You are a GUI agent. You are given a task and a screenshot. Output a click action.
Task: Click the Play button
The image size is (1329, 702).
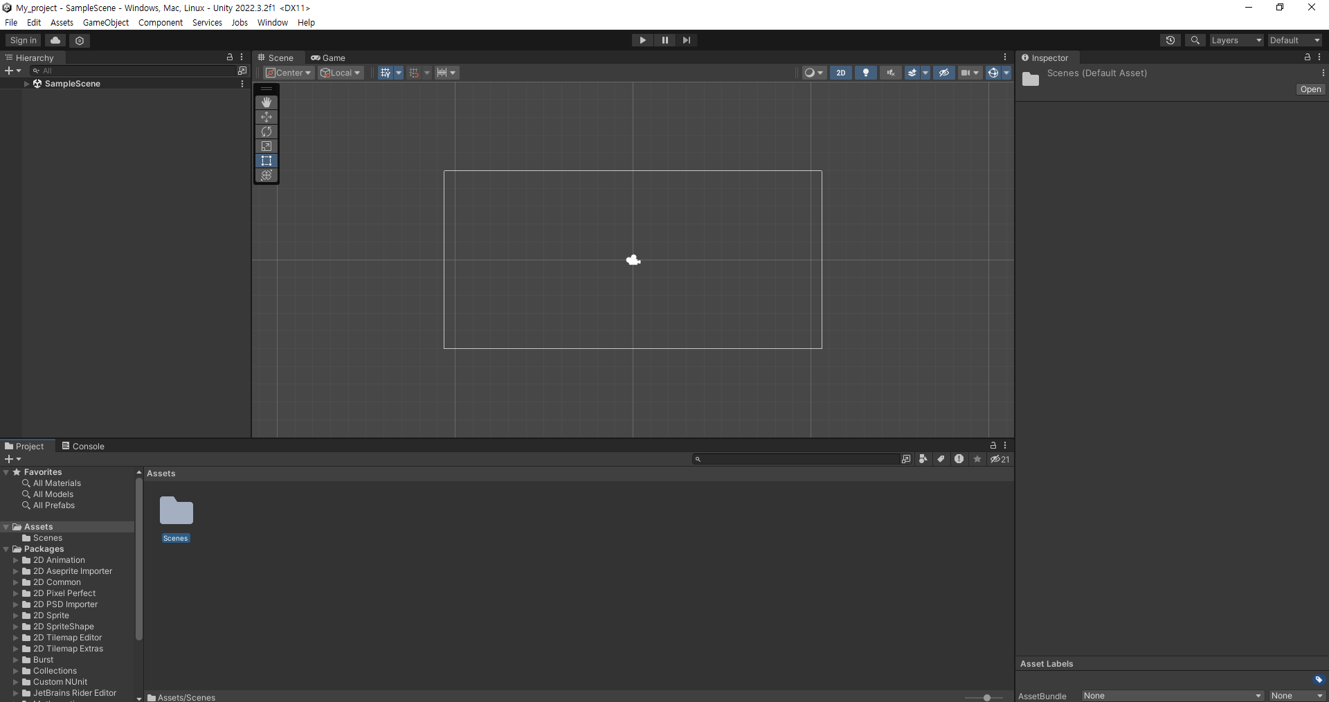tap(642, 40)
